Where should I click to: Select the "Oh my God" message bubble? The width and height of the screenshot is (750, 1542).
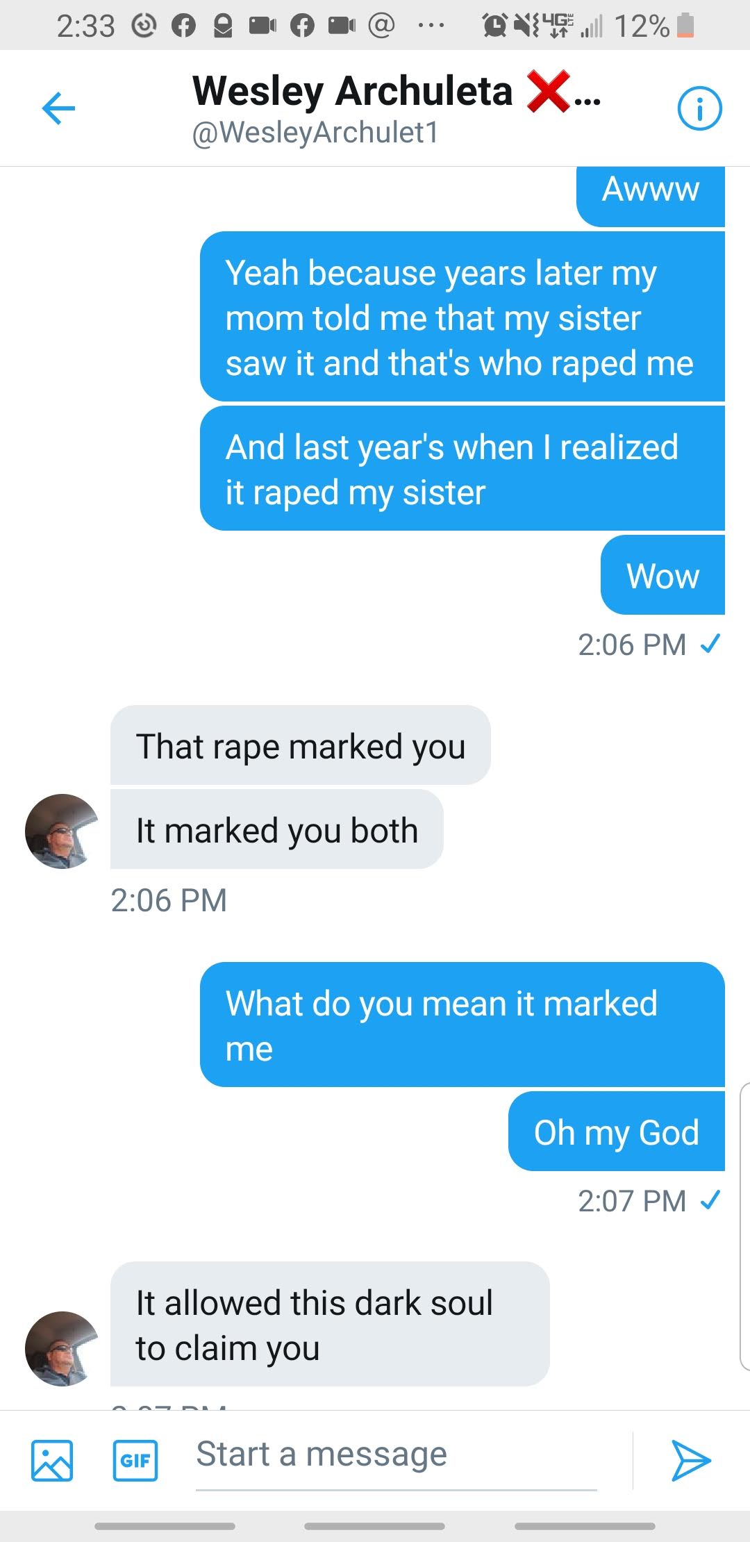(x=616, y=1131)
